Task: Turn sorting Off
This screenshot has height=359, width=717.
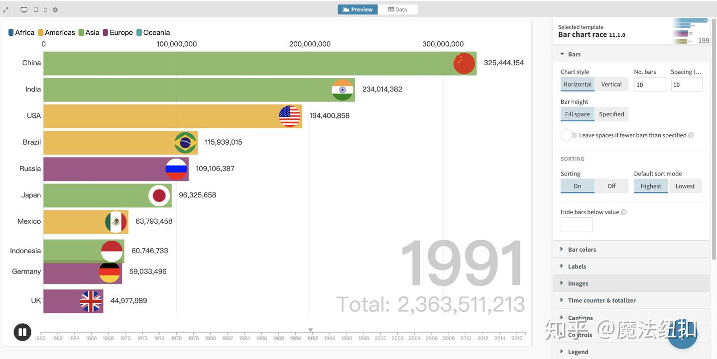Action: [611, 186]
